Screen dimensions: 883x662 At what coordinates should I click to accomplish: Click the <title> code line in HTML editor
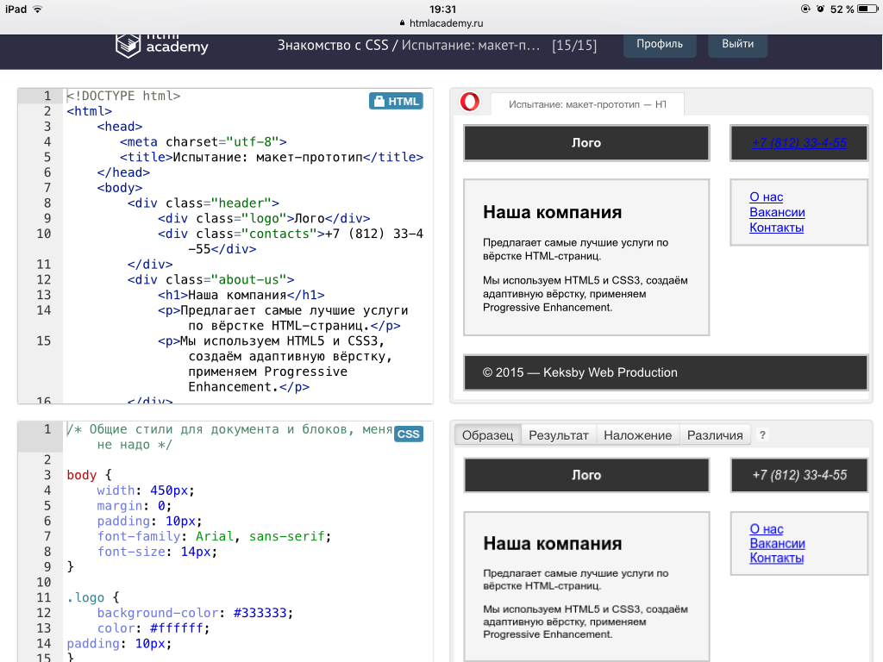[272, 157]
